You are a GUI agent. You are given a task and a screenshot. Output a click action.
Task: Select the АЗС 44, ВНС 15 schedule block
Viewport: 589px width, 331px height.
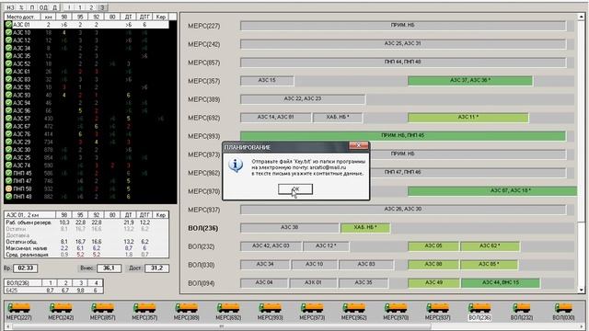point(501,283)
